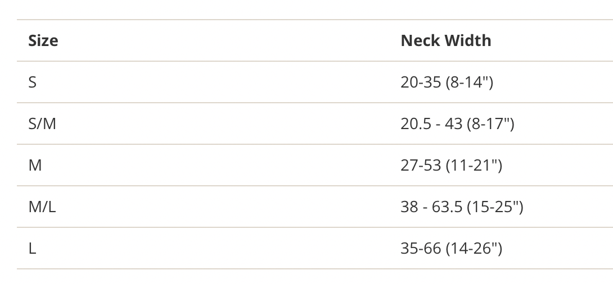Click the Size column header
Image resolution: width=613 pixels, height=284 pixels.
(43, 41)
